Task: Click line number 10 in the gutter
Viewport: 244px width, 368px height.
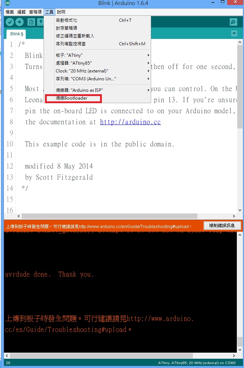Action: point(10,144)
